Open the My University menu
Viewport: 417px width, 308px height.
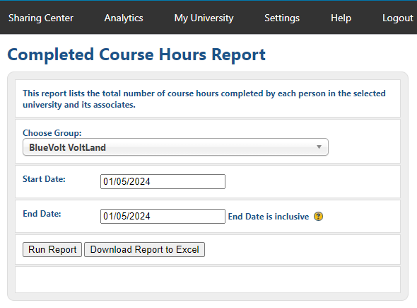click(x=204, y=18)
